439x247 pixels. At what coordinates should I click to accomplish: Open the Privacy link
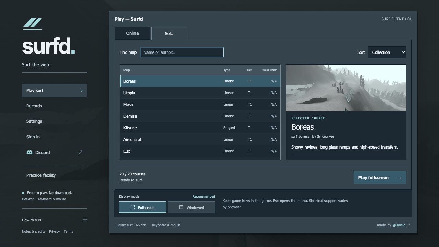click(x=54, y=231)
